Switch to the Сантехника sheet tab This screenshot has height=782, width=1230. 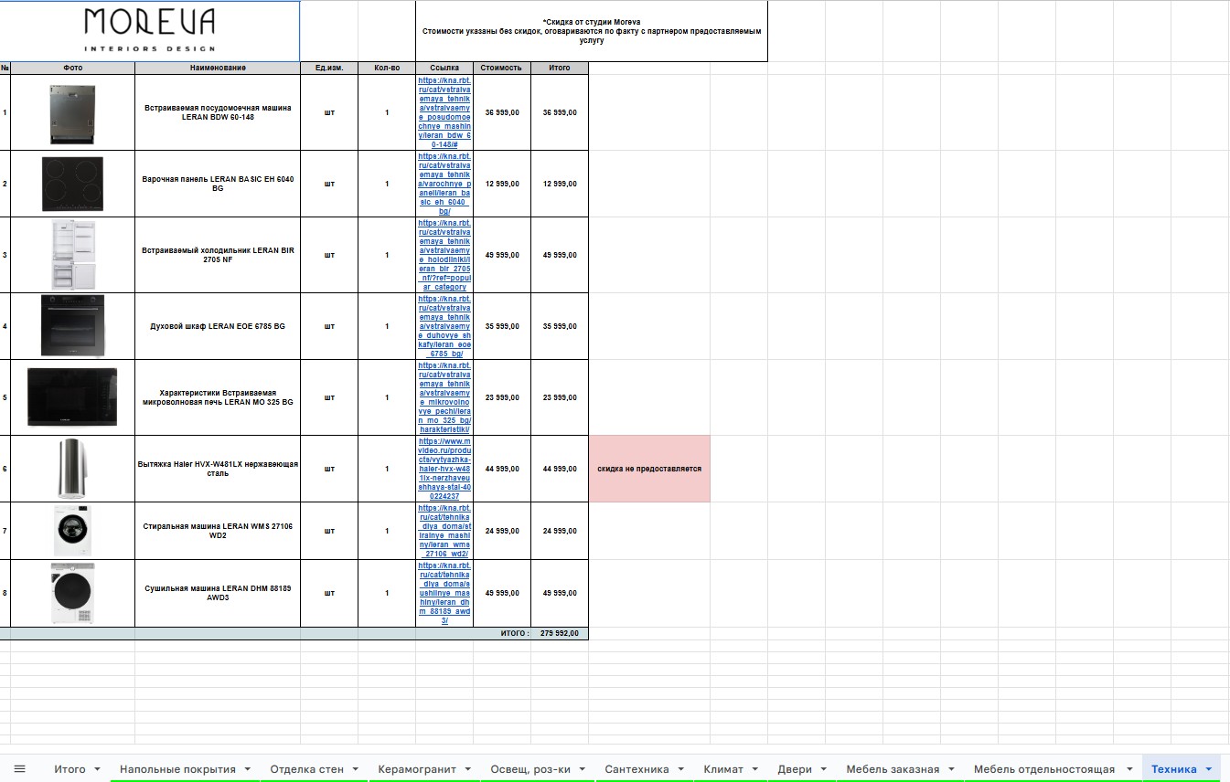tap(636, 769)
